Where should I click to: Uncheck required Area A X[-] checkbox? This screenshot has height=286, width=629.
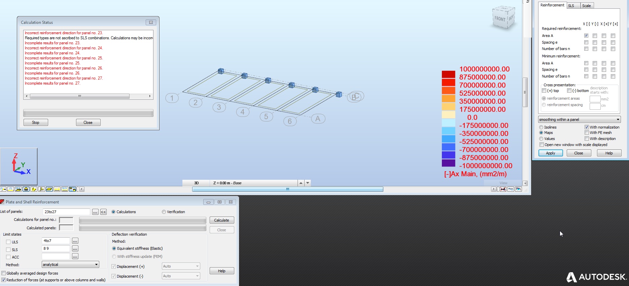click(586, 36)
